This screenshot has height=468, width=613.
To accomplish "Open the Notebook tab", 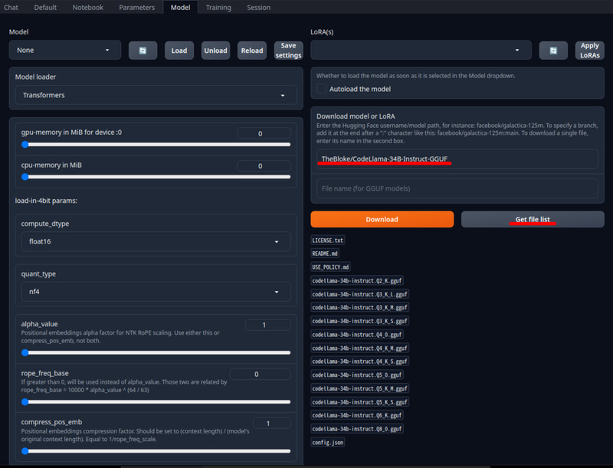I will point(88,8).
